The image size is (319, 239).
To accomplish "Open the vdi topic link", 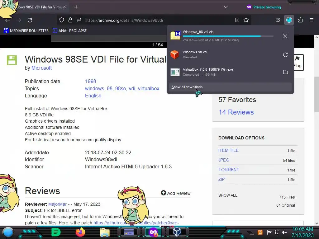I will pos(132,88).
